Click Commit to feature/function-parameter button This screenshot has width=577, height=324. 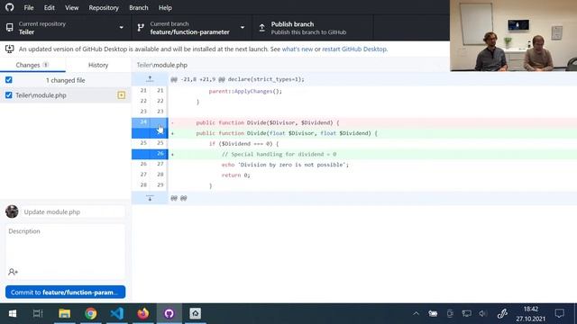point(66,292)
